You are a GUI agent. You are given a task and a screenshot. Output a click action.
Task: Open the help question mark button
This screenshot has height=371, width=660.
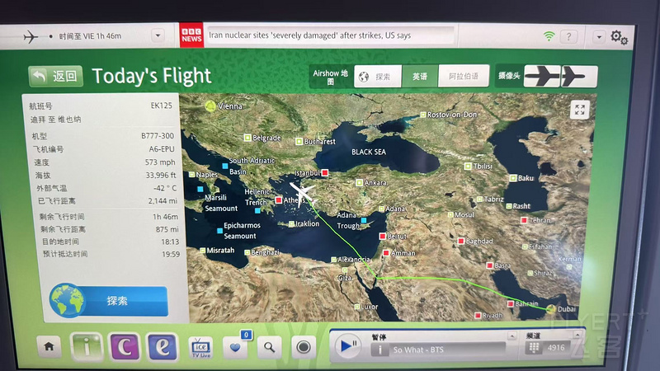coord(568,36)
